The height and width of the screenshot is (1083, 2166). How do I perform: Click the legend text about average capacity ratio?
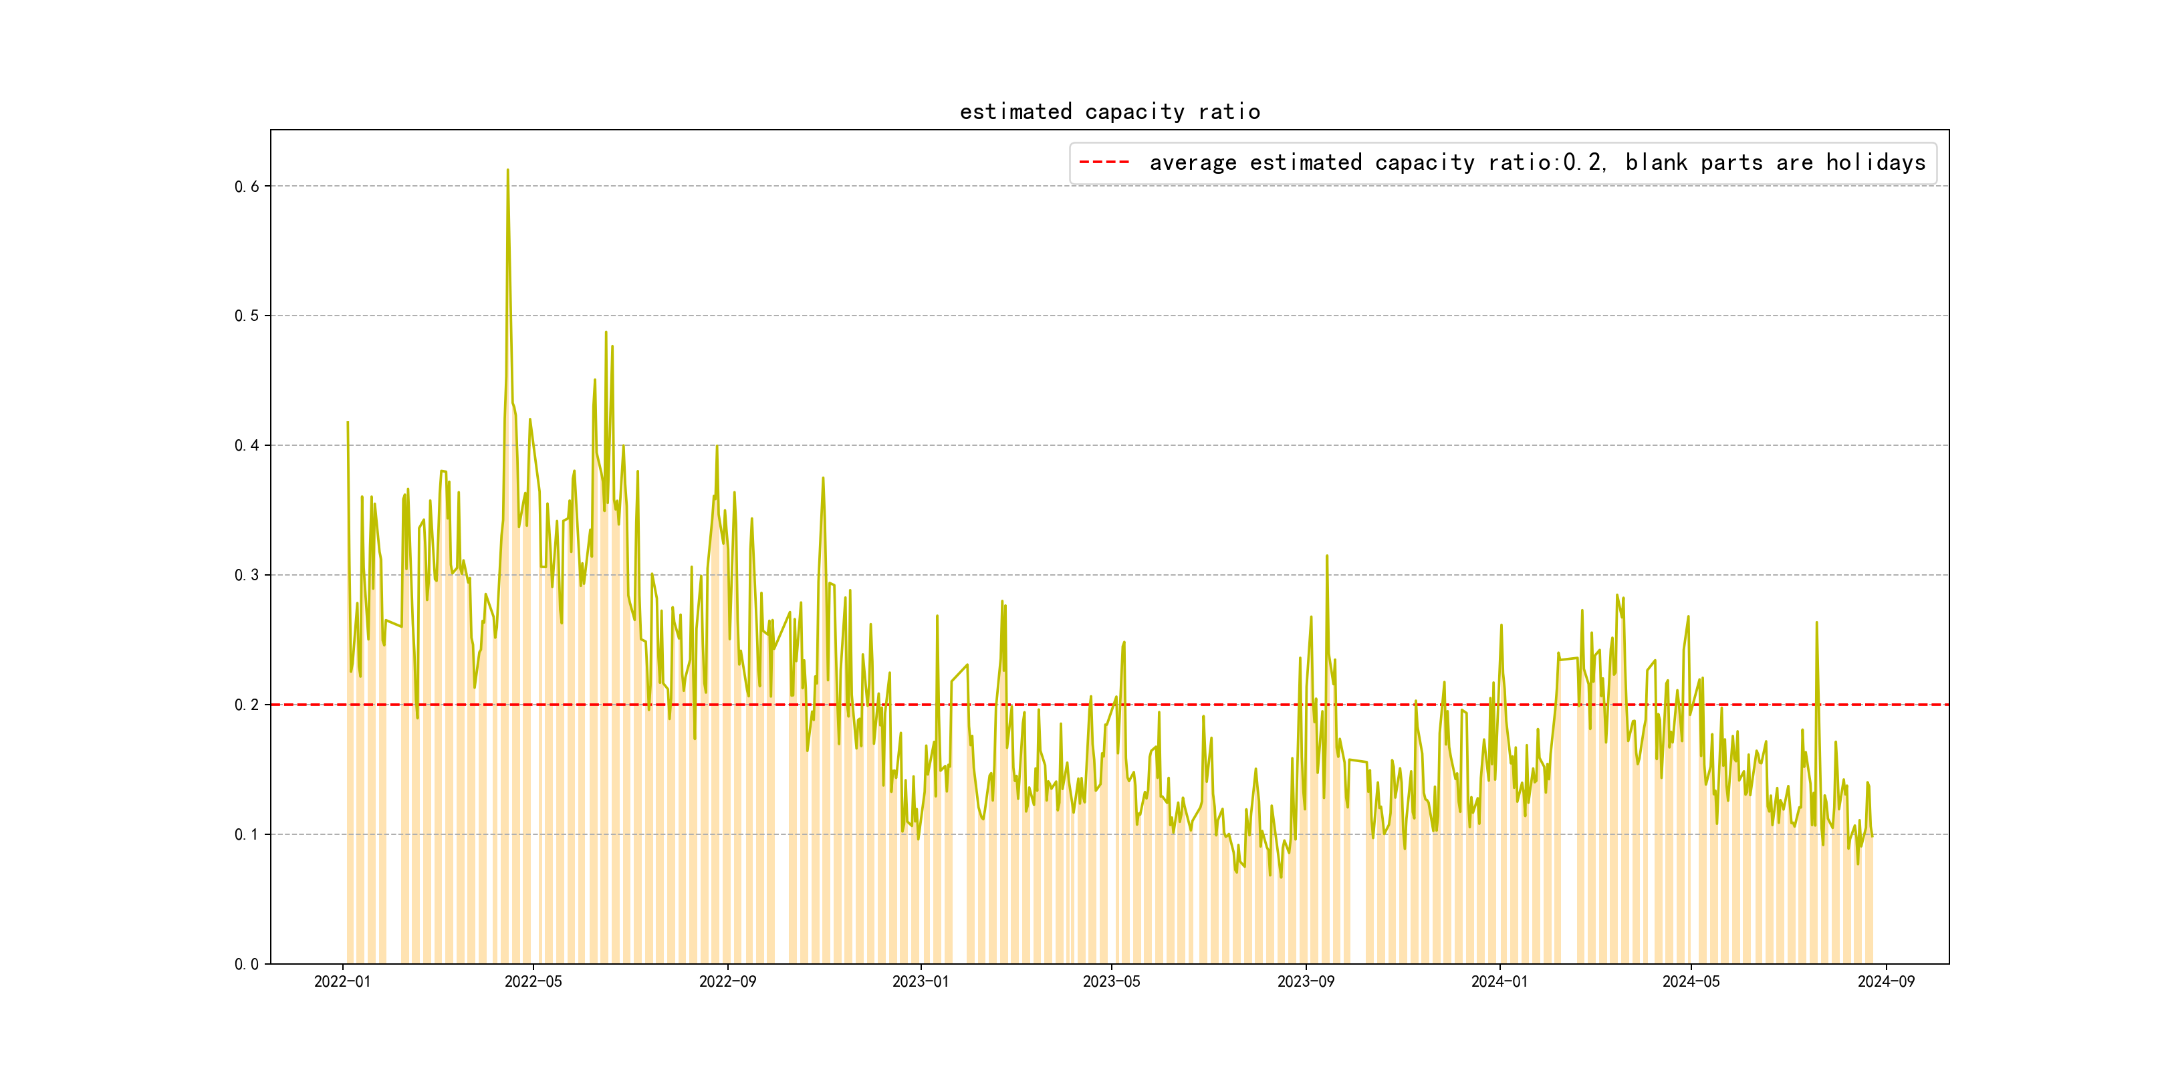tap(1537, 162)
